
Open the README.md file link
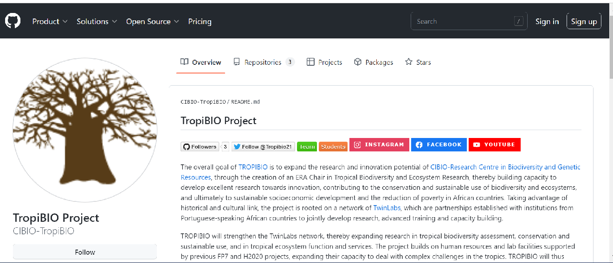click(245, 101)
